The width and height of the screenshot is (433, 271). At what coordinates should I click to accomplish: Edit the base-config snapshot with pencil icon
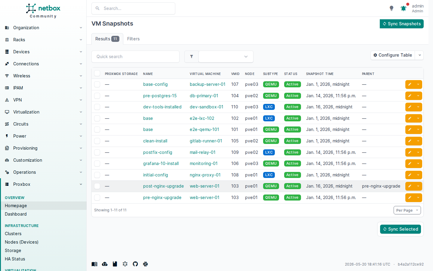click(x=410, y=85)
